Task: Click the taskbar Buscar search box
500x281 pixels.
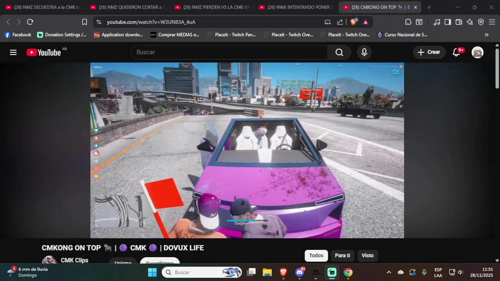Action: click(202, 272)
